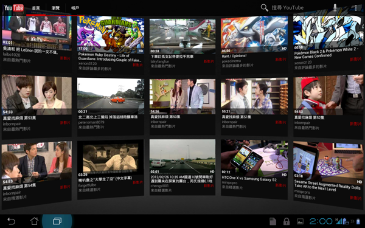Screen dimensions: 365x228
Task: Select title 真愛找麻煩 第50集
Action: point(165,117)
